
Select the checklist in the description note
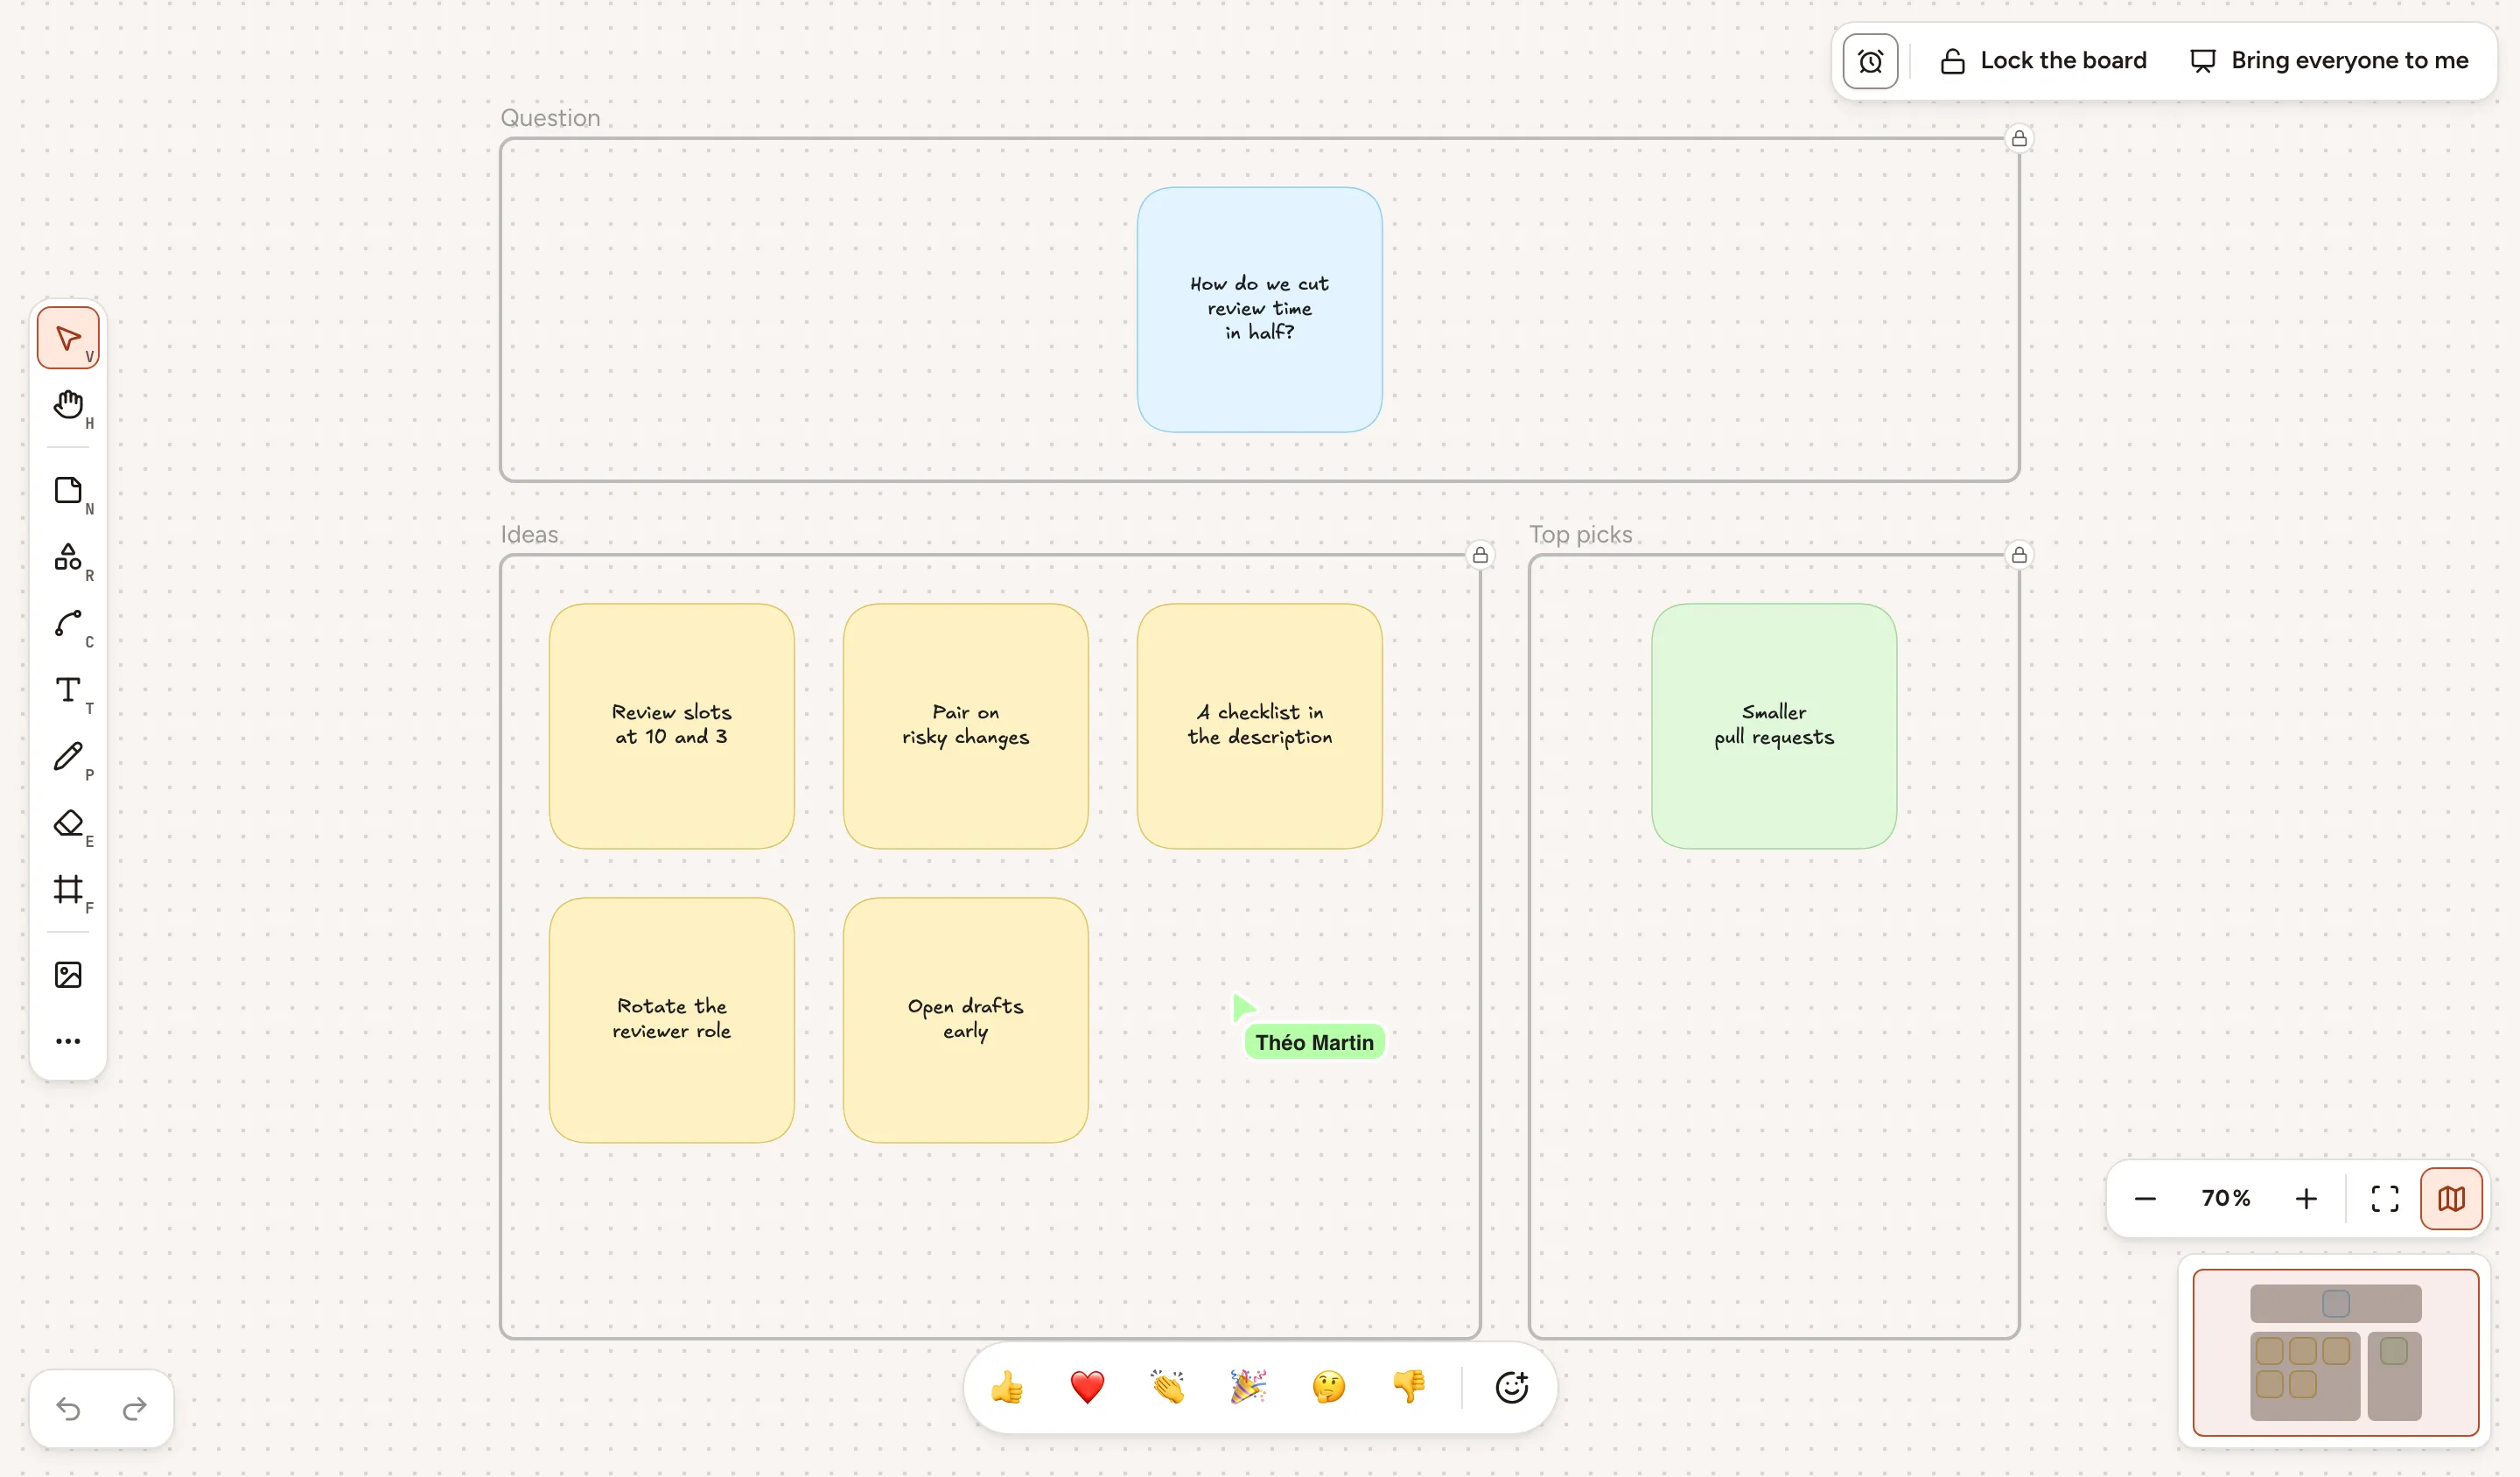click(x=1260, y=726)
